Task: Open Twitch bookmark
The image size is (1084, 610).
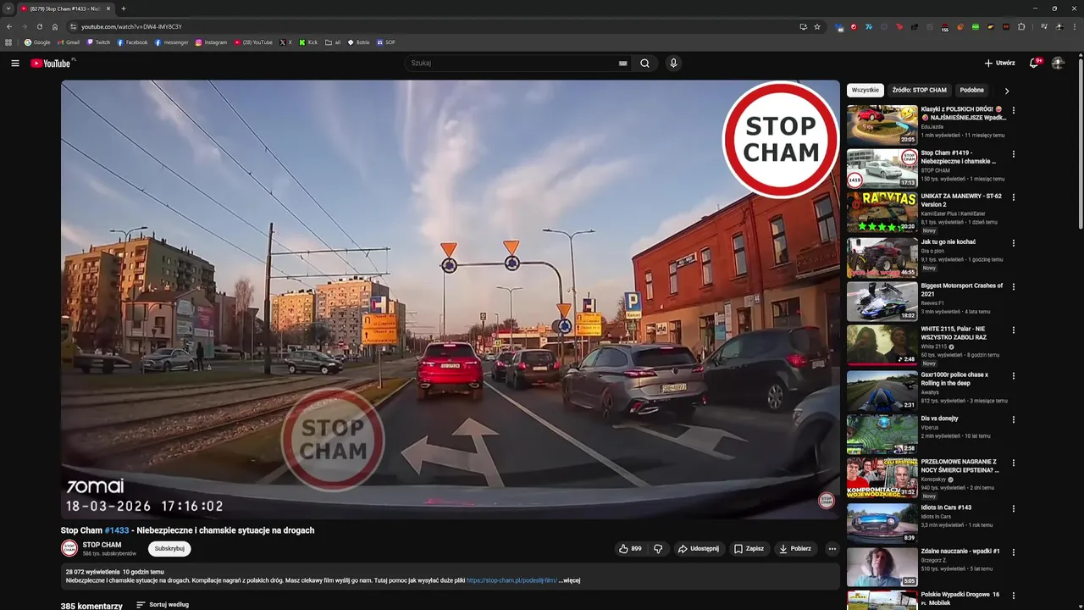Action: [98, 42]
